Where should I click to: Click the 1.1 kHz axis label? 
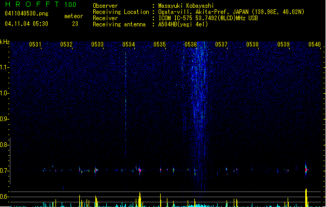tap(4, 67)
